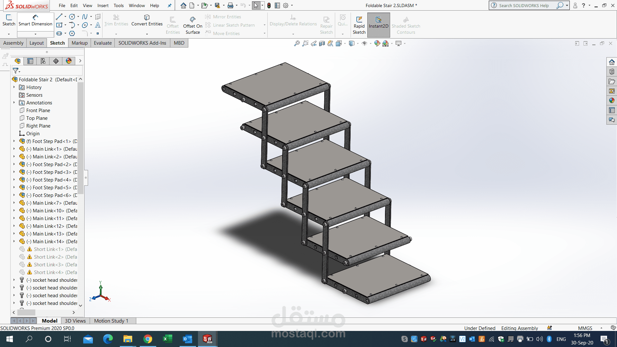
Task: Click the Search SOLIDWORKS Help field
Action: [524, 5]
